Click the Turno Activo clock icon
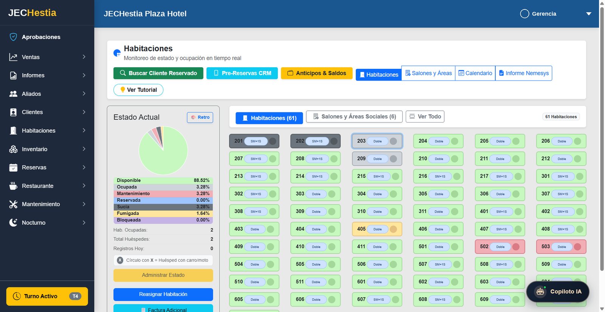605x312 pixels. (17, 296)
